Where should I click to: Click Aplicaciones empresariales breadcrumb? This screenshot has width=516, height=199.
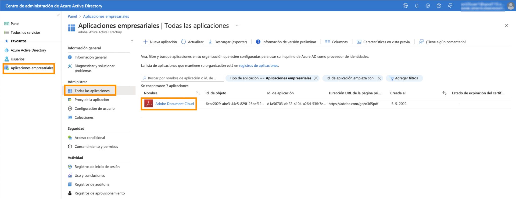tap(106, 16)
